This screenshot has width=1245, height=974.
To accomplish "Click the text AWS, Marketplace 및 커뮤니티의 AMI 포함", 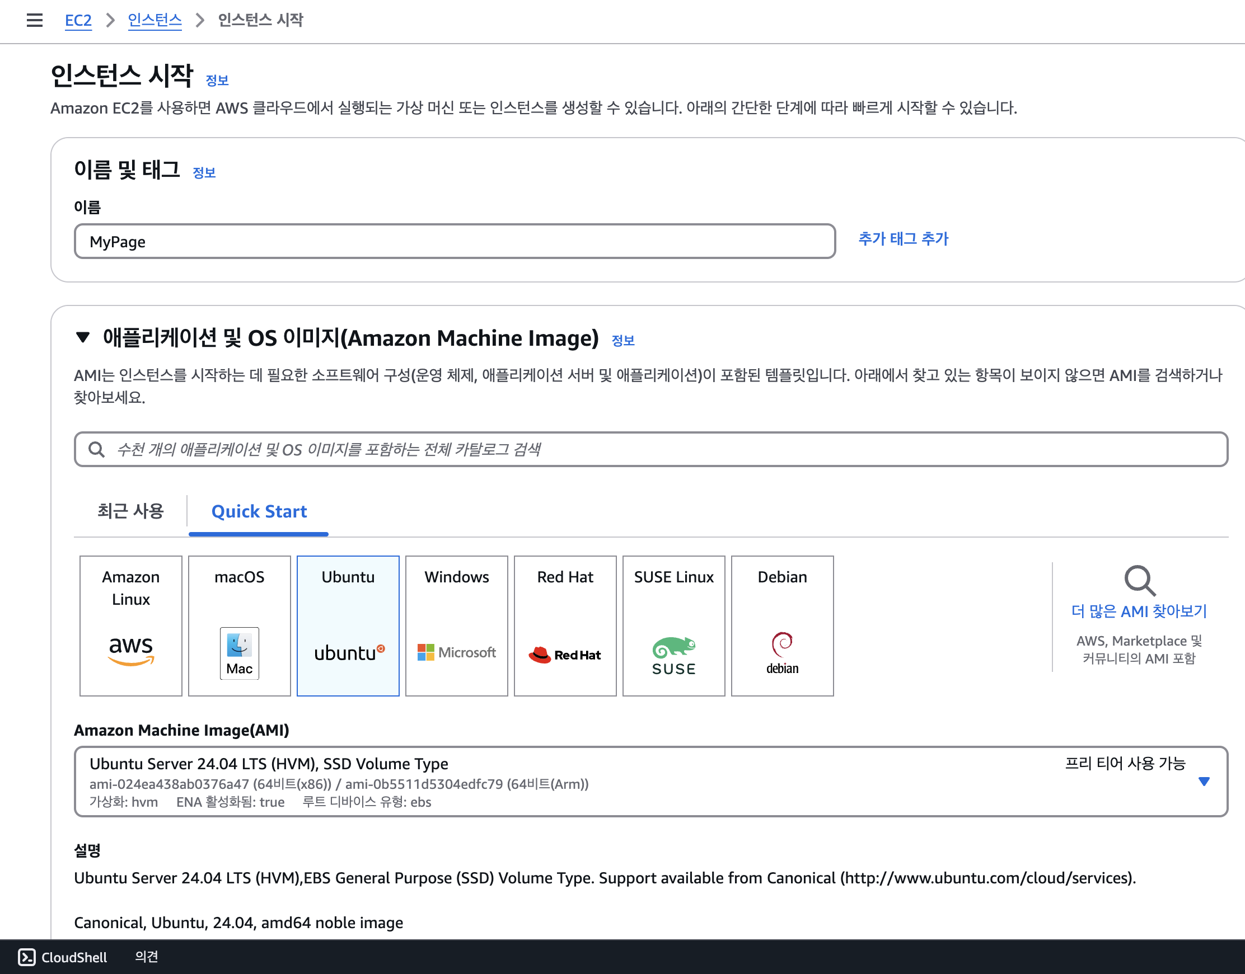I will 1139,650.
